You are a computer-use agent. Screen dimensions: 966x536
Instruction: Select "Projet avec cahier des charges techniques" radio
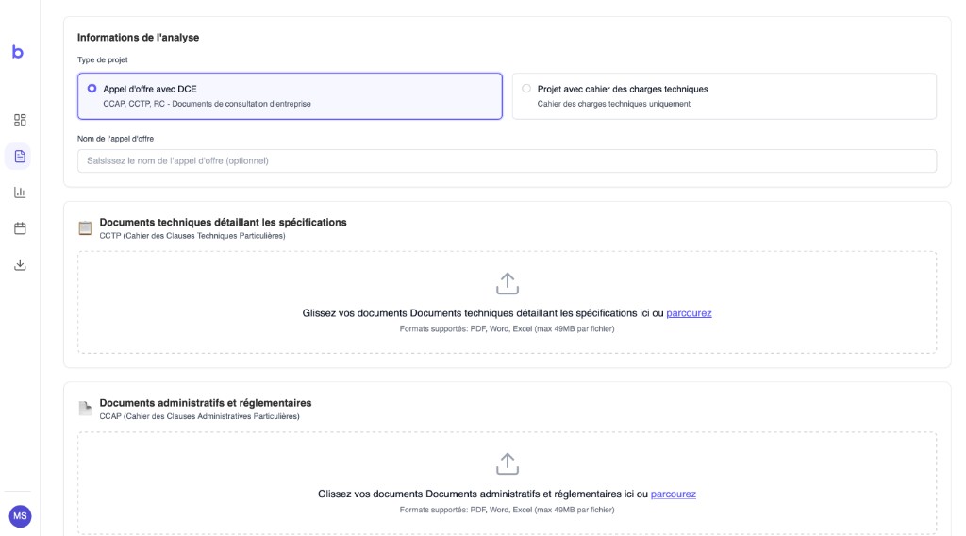pos(526,89)
